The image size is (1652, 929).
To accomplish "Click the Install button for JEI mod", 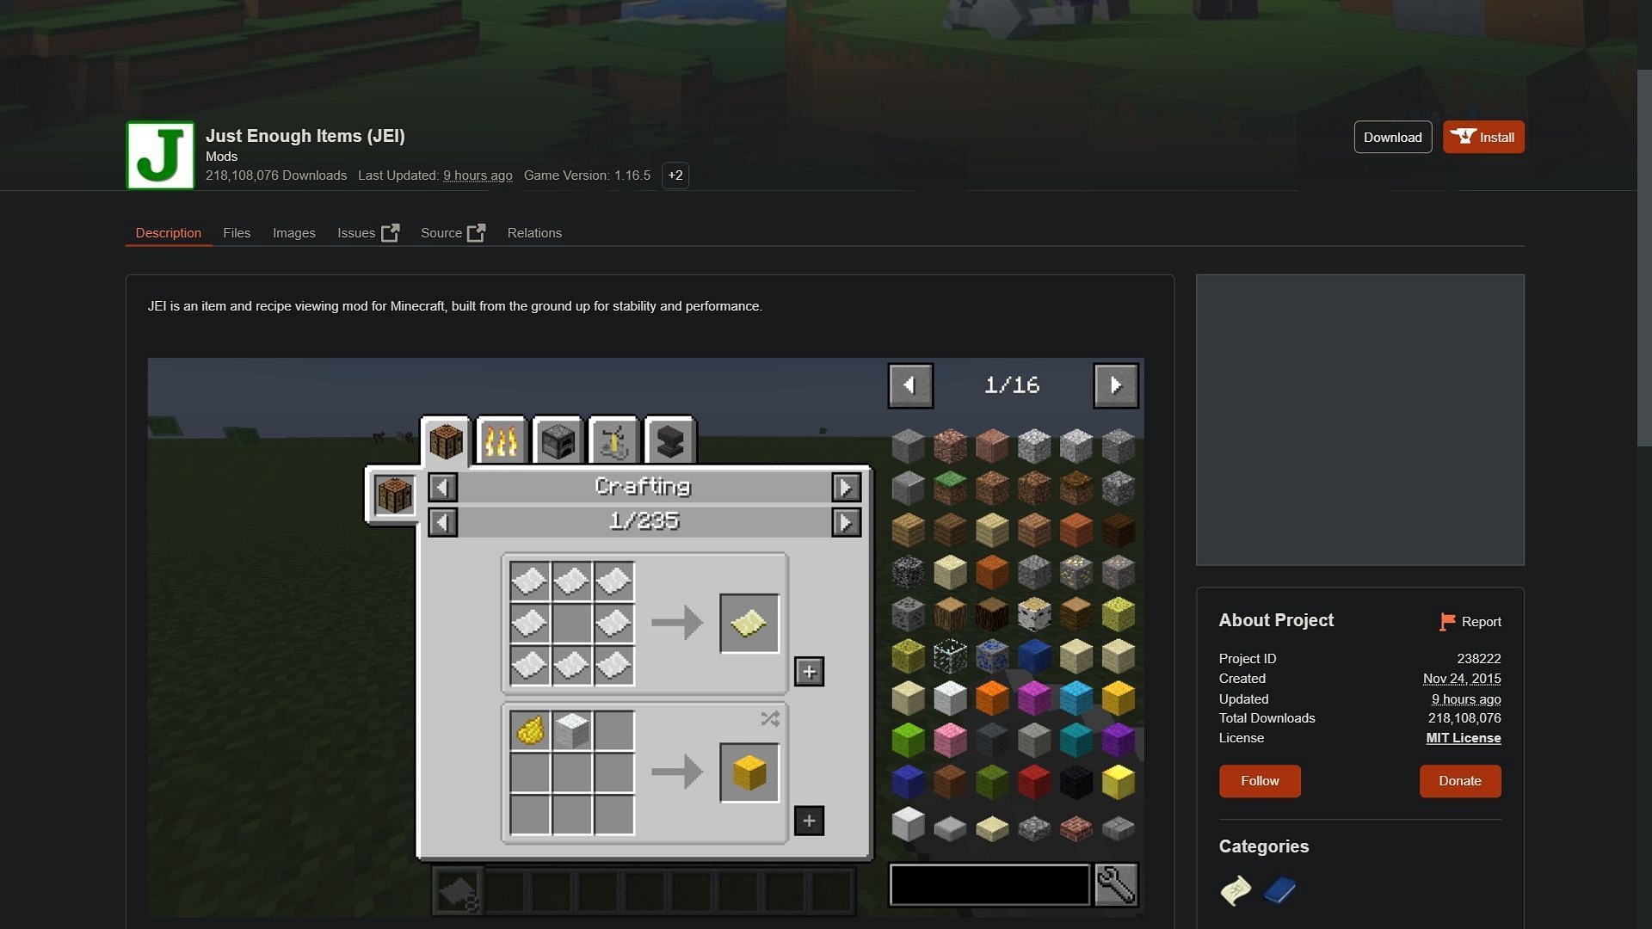I will click(1483, 136).
